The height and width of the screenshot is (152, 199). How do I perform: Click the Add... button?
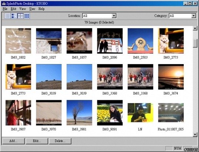(13, 141)
